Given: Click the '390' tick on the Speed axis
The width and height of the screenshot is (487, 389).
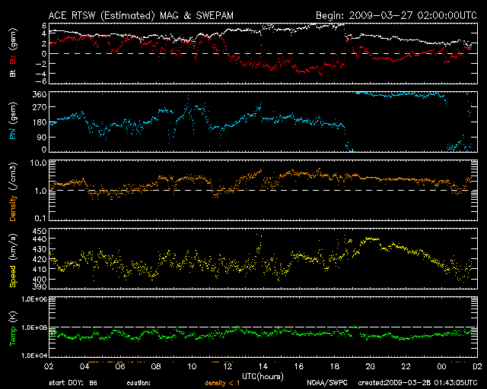Looking at the screenshot, I should (40, 286).
